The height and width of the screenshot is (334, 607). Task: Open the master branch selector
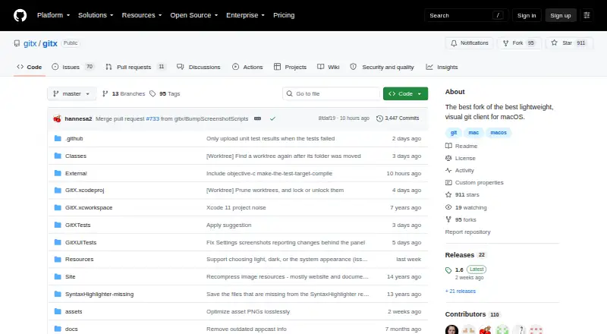71,94
